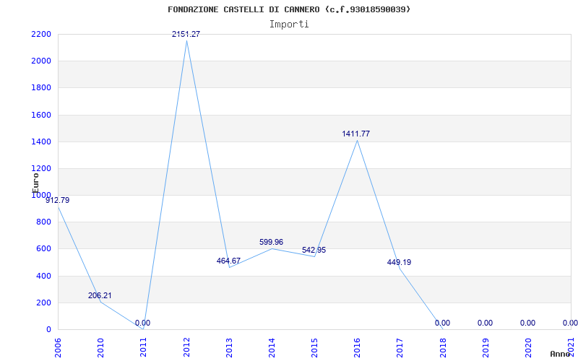Click y-axis value 2200
The width and height of the screenshot is (578, 361).
[42, 34]
